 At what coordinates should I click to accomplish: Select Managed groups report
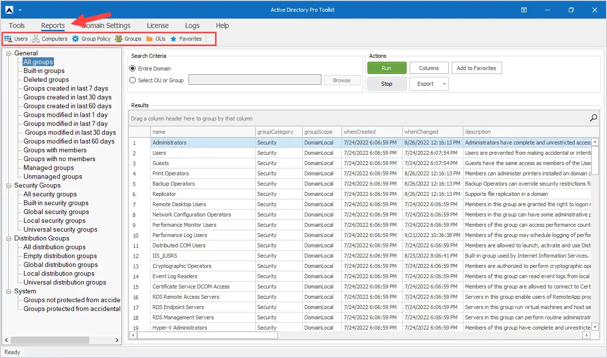[49, 168]
